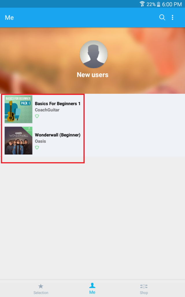Click the CoachGuitar artist name
The height and width of the screenshot is (297, 185).
click(x=47, y=110)
